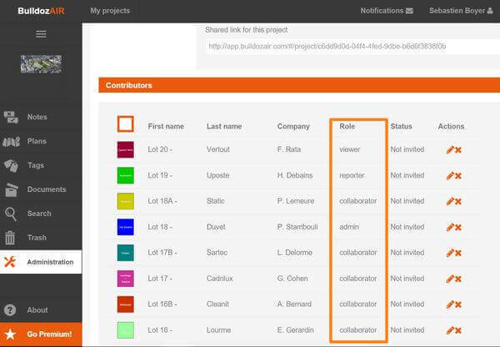Screen dimensions: 500x347
Task: Click the BulldozAIR logo
Action: pos(41,11)
